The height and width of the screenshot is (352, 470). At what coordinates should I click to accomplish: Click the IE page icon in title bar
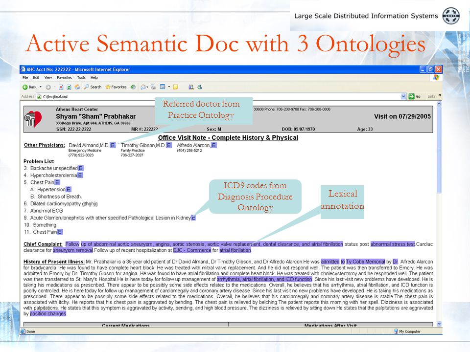[23, 69]
